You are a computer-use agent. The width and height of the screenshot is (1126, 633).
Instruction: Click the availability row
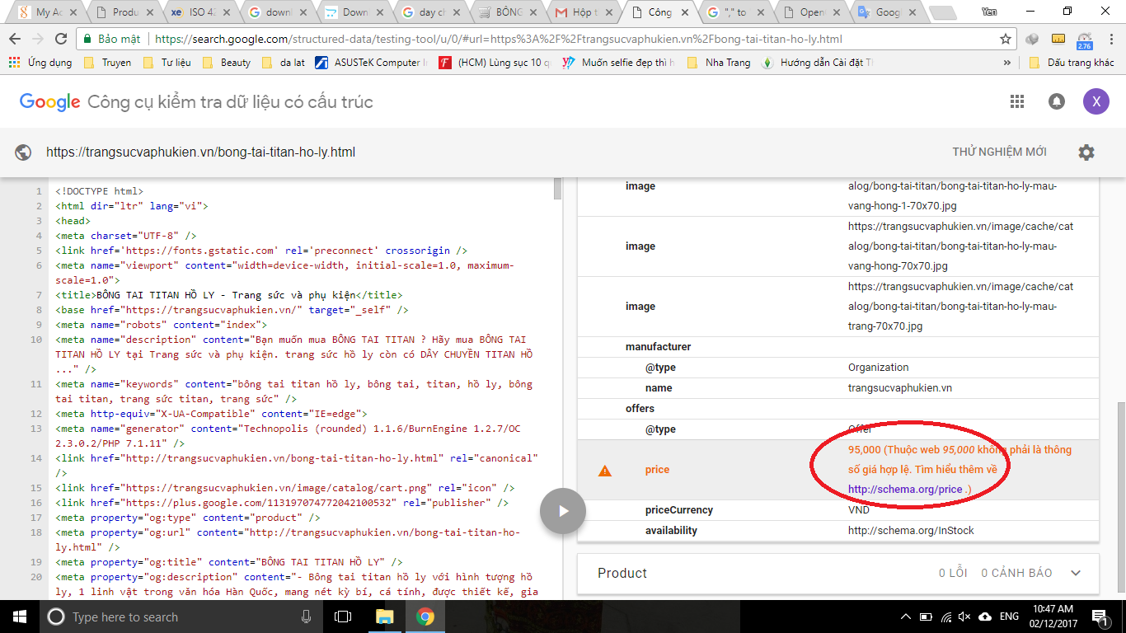pyautogui.click(x=837, y=531)
